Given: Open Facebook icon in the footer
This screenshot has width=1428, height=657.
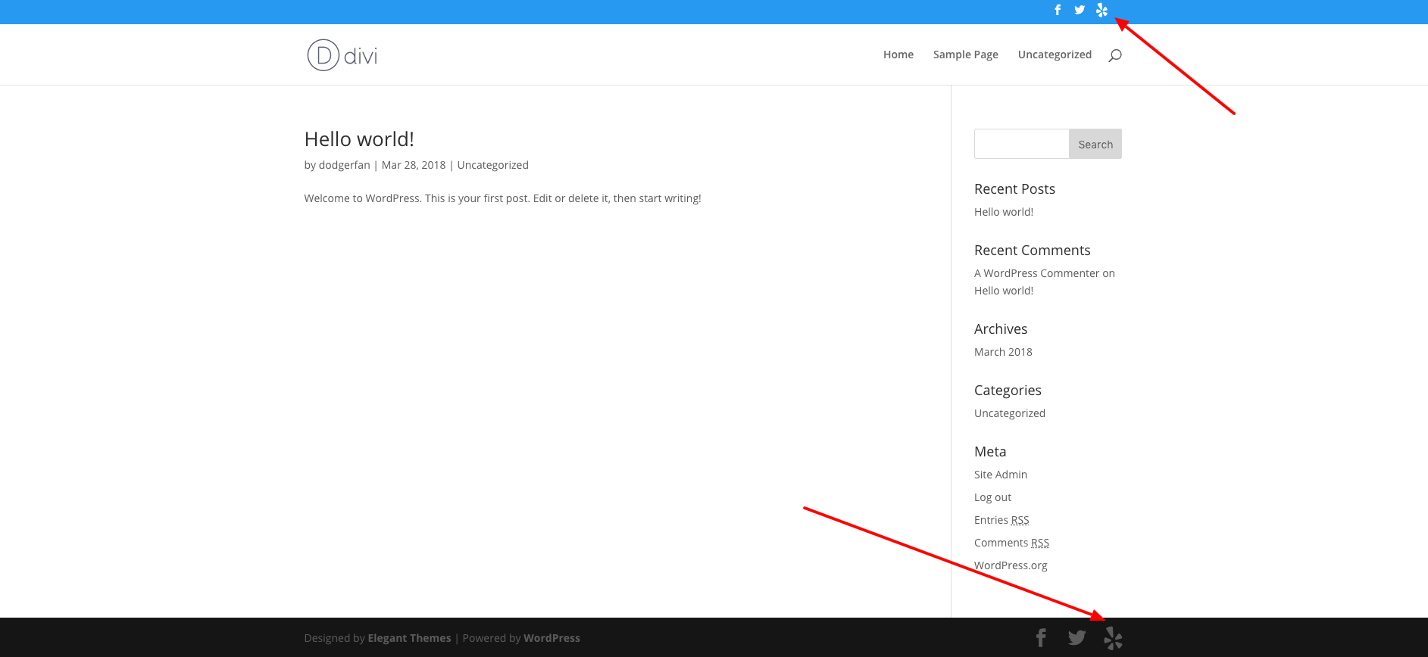Looking at the screenshot, I should coord(1042,638).
